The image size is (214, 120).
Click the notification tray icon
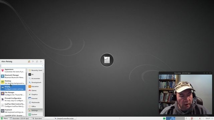coord(187,119)
